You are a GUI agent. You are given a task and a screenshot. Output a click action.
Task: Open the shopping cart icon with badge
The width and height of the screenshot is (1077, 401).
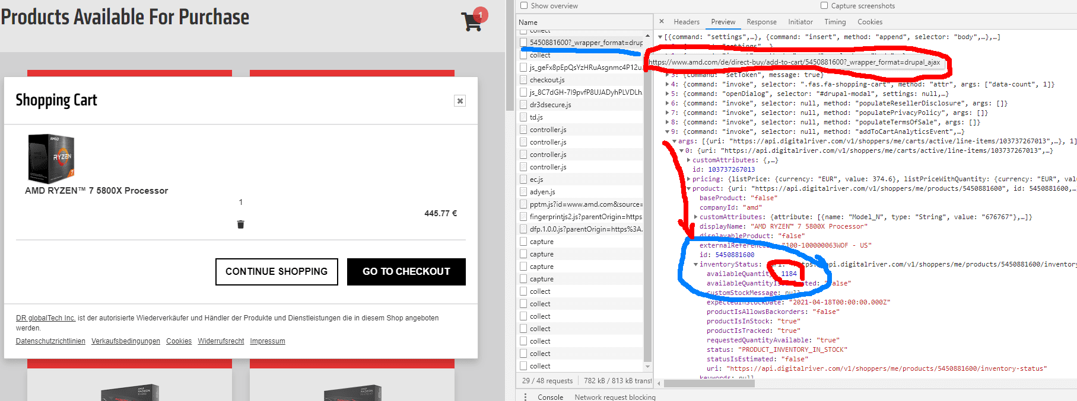tap(474, 20)
